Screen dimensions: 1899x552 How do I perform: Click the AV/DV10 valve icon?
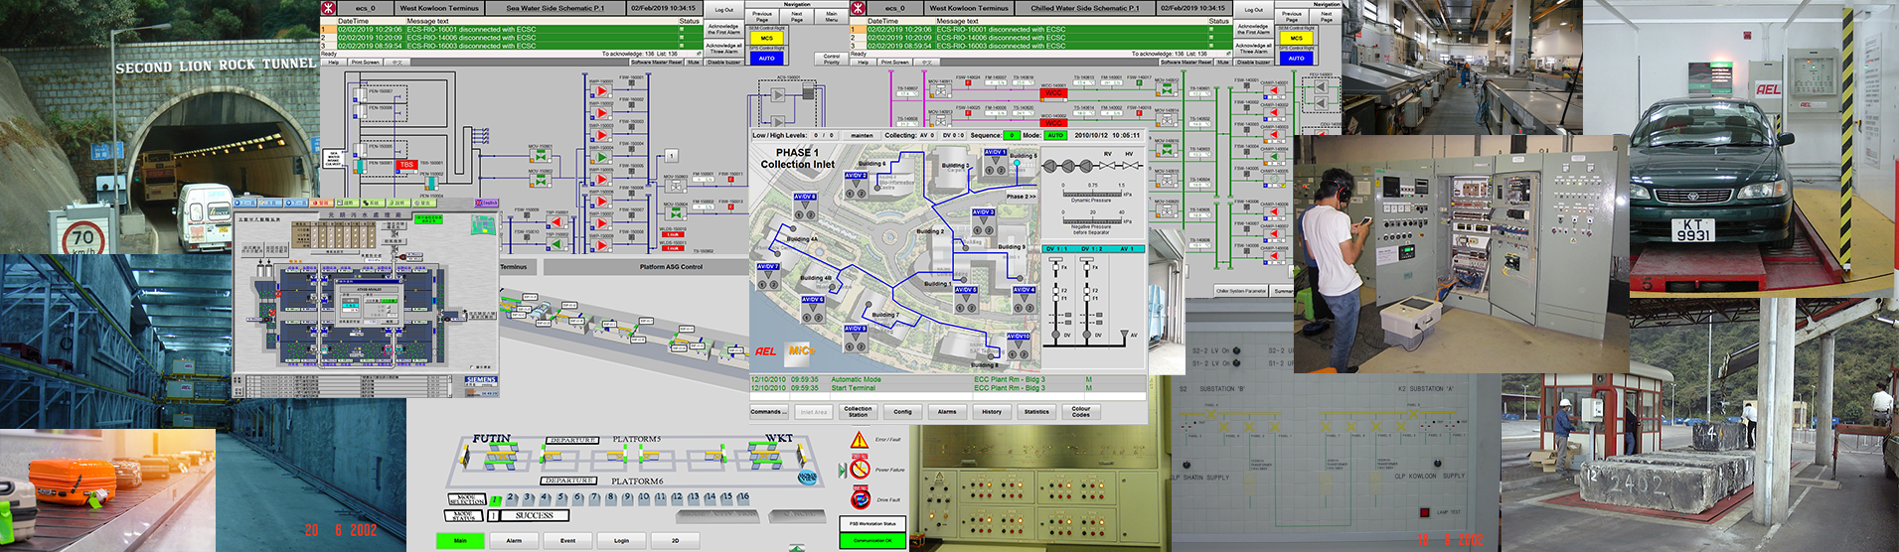[x=1019, y=347]
